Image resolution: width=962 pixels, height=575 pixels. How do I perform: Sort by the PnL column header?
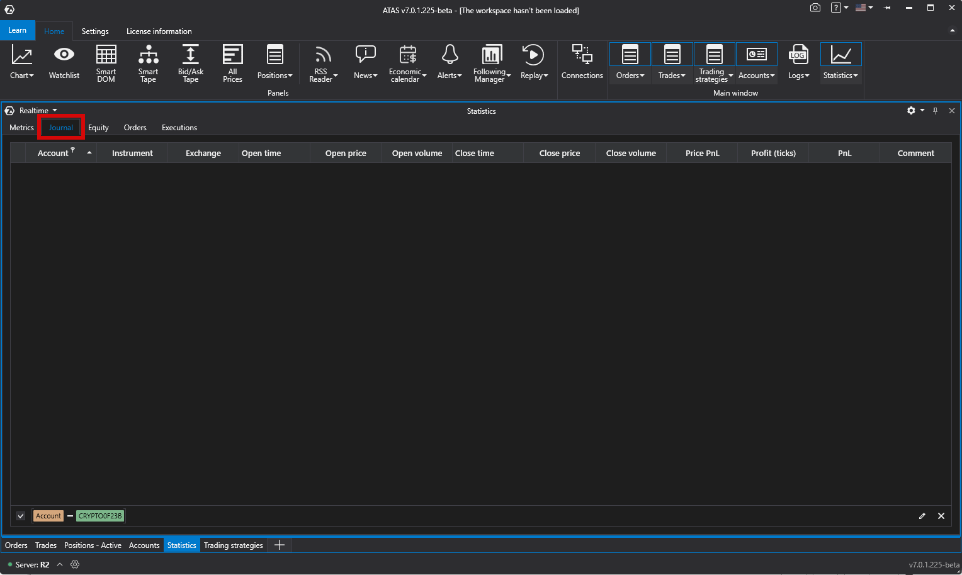(844, 153)
